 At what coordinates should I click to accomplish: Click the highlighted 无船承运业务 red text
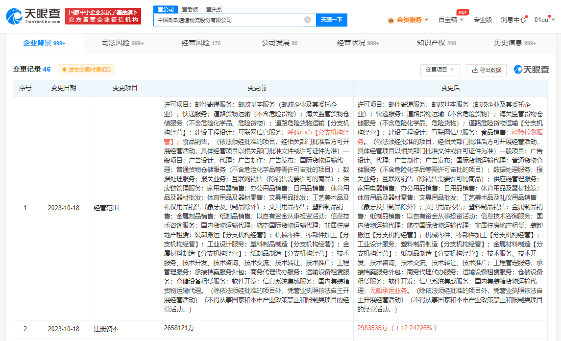tap(388, 291)
